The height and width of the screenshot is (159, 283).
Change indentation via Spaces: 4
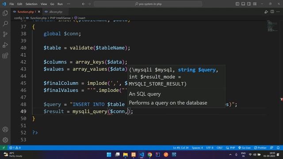[197, 148]
